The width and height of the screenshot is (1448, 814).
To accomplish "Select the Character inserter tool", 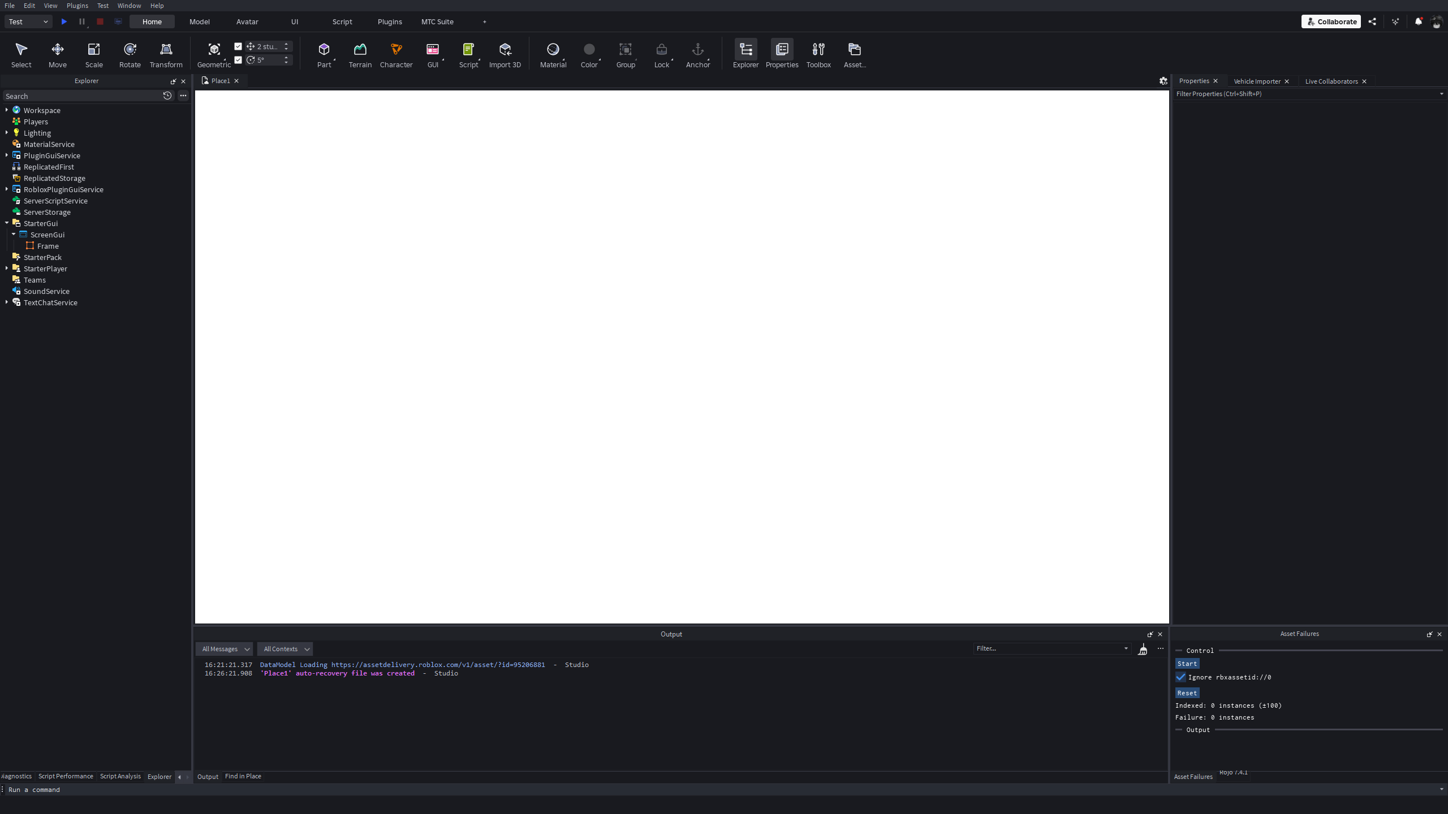I will pos(396,54).
